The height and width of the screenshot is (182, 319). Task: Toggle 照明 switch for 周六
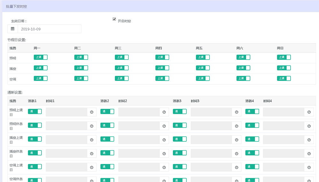click(x=243, y=57)
